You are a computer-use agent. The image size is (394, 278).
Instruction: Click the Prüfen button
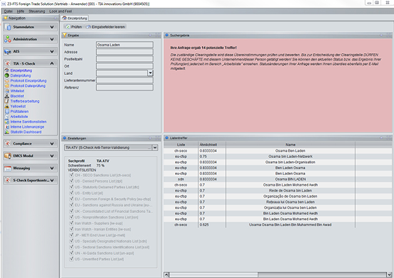[73, 27]
